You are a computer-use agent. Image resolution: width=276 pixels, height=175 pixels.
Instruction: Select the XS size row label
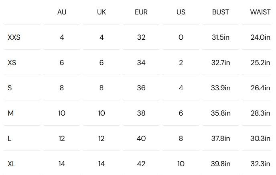click(x=12, y=63)
